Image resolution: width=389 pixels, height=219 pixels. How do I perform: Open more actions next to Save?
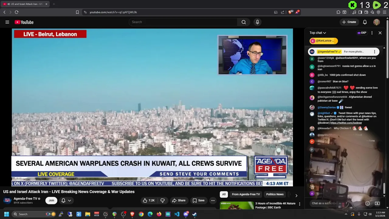(x=213, y=200)
